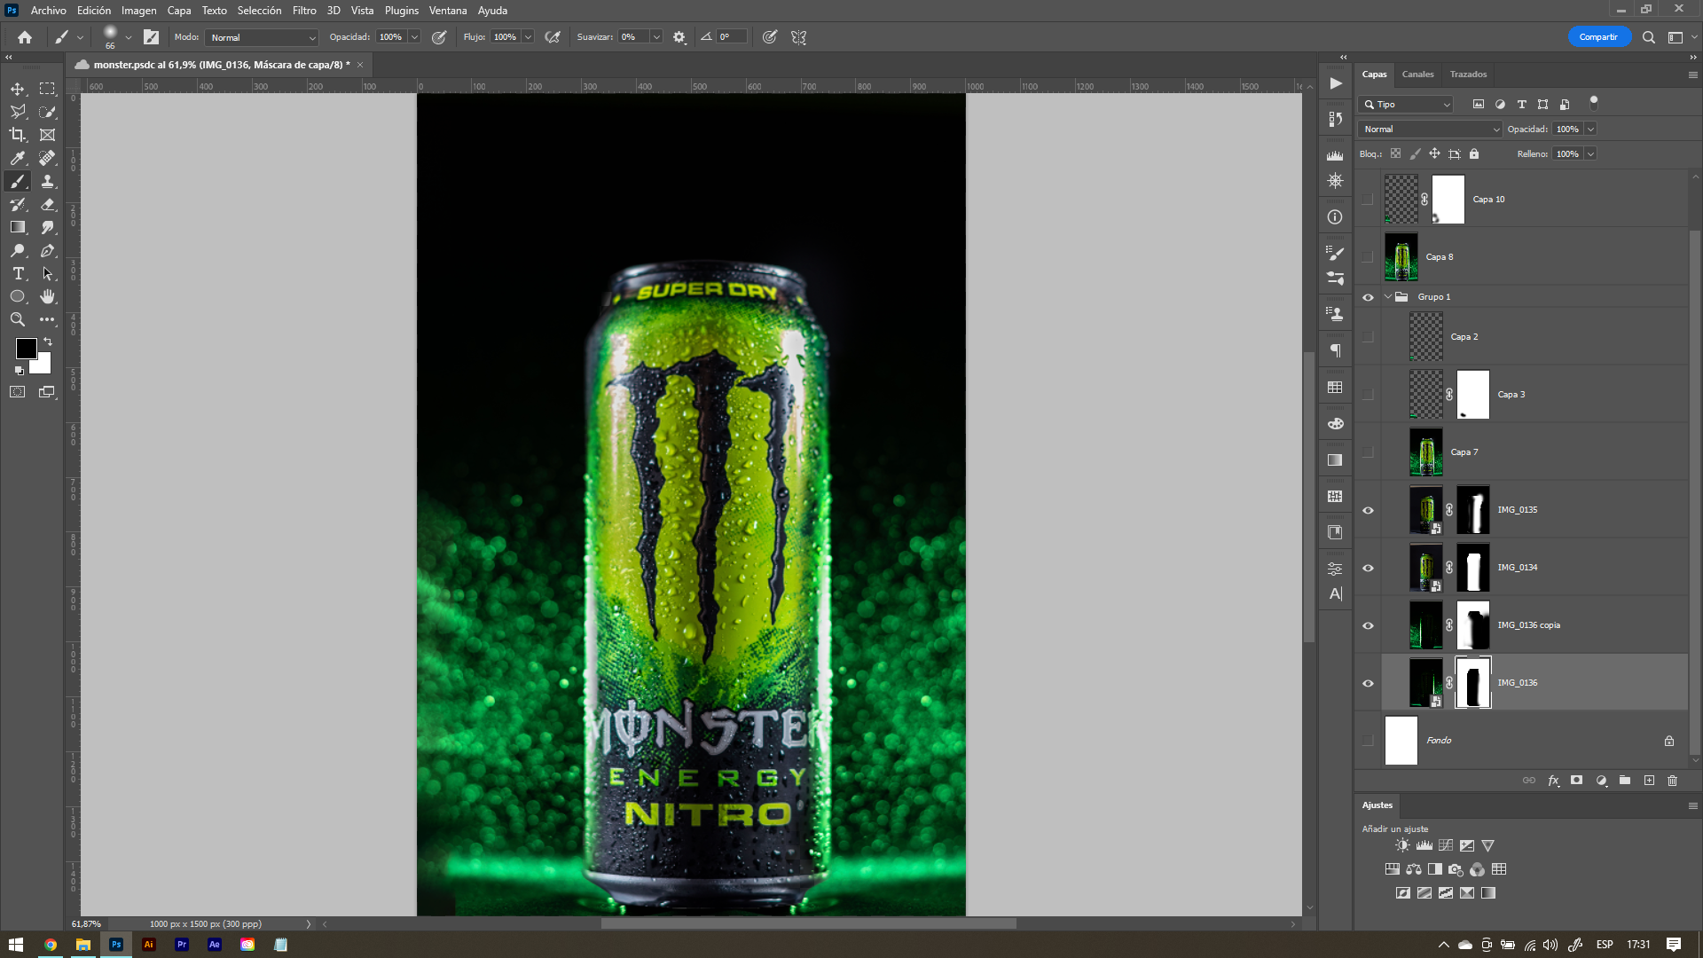Select the Crop tool
The height and width of the screenshot is (958, 1703).
[18, 135]
